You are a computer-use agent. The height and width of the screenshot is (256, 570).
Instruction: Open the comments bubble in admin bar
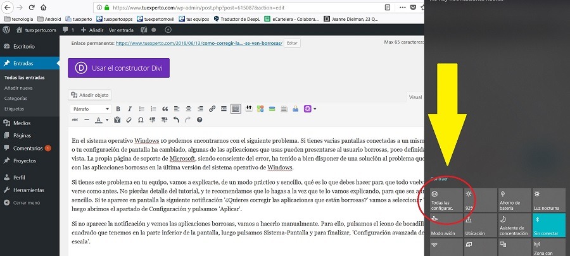[x=68, y=30]
